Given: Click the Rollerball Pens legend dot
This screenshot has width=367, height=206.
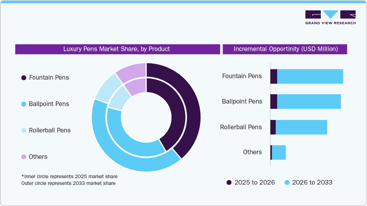Looking at the screenshot, I should (x=24, y=130).
